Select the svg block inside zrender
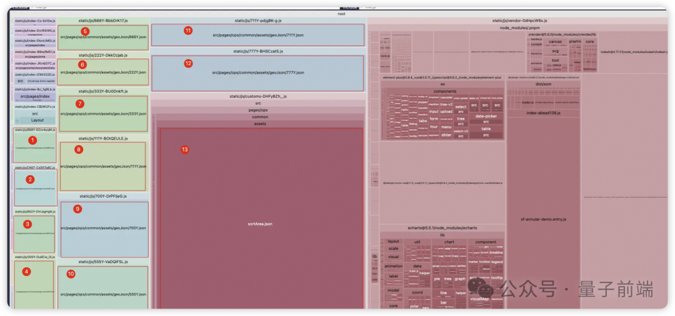 (x=555, y=51)
